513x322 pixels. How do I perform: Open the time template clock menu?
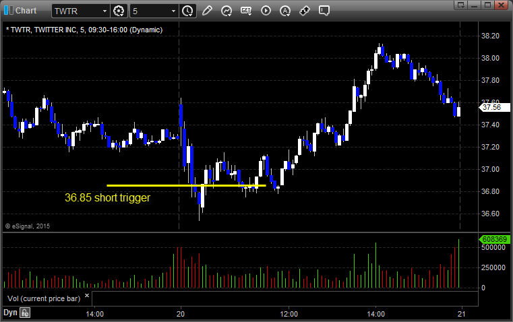pyautogui.click(x=188, y=11)
